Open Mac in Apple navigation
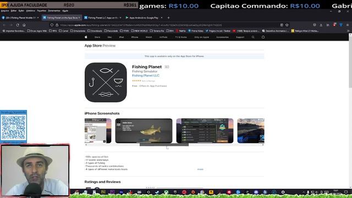 [109, 37]
